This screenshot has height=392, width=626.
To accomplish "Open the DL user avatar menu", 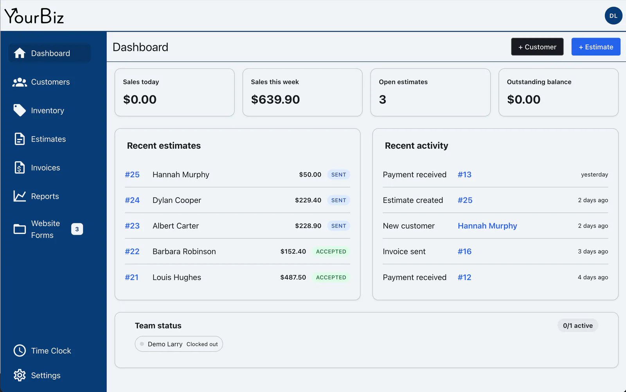I will click(613, 16).
